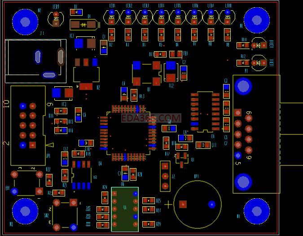Select the J1 power jack footprint
Screen dimensions: 303x236
35,61
